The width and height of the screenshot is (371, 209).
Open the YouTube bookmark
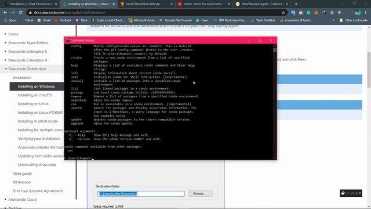coord(63,20)
